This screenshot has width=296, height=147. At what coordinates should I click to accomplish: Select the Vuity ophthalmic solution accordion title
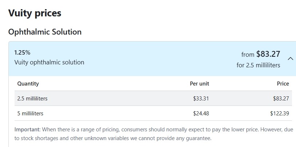[49, 62]
